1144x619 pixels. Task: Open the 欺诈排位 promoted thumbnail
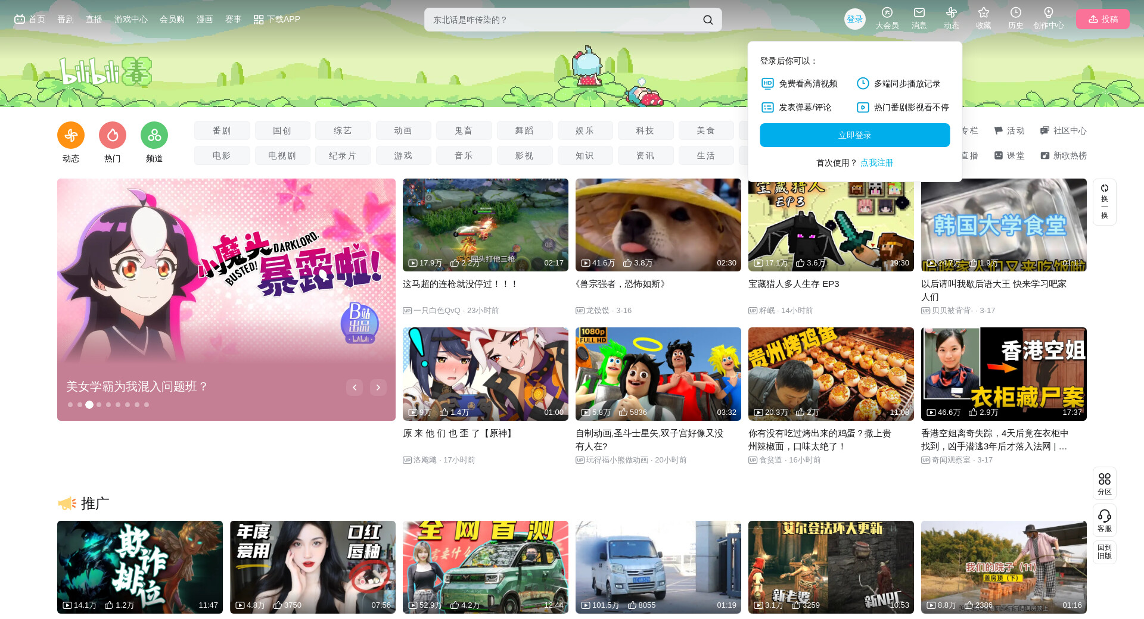(x=140, y=567)
